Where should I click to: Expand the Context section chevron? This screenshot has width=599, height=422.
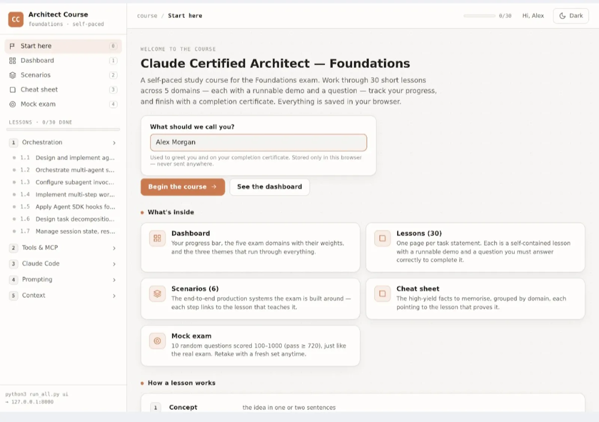pyautogui.click(x=114, y=296)
